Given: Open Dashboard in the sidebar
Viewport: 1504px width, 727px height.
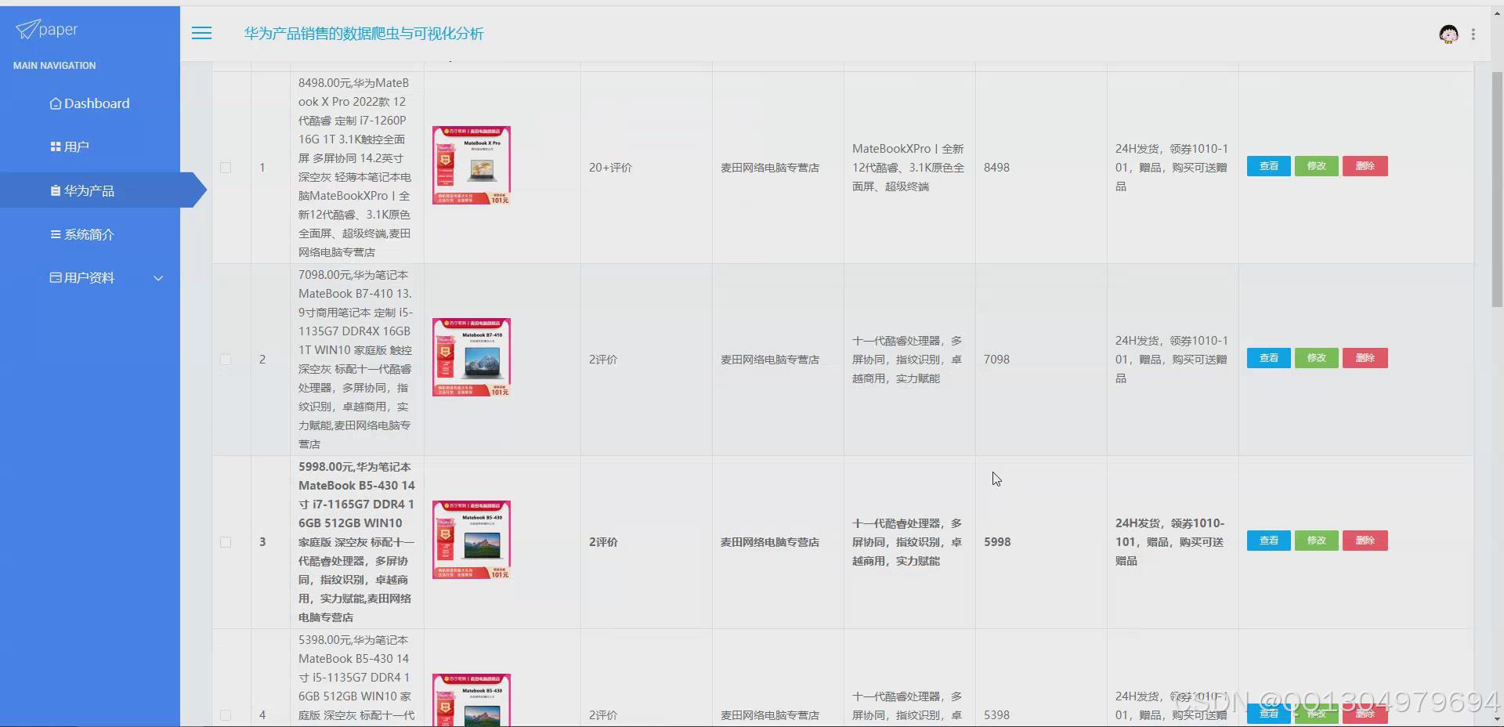Looking at the screenshot, I should (90, 103).
